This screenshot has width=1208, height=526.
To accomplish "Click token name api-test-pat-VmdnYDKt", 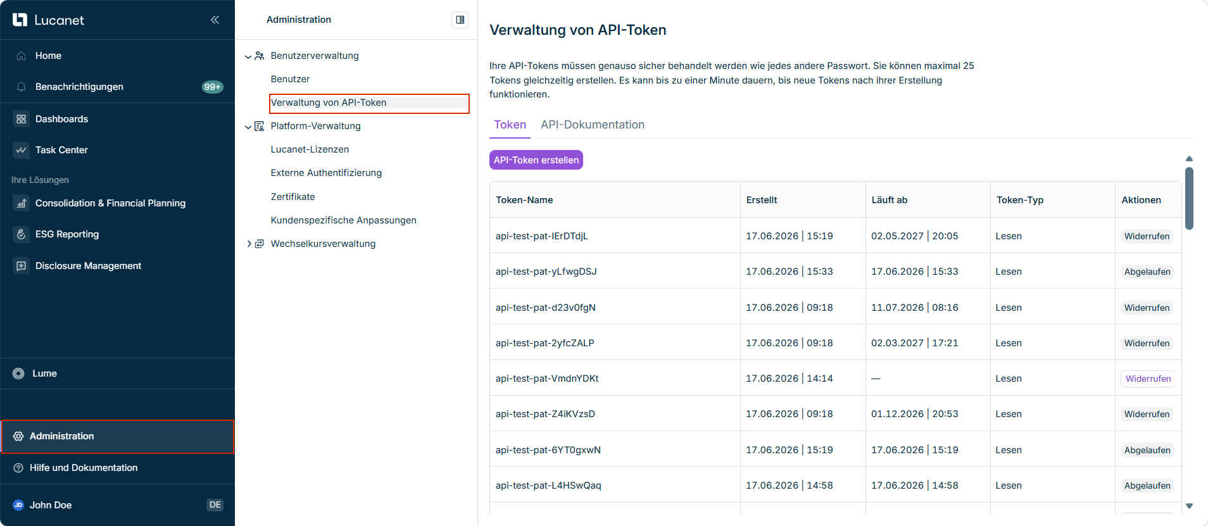I will tap(547, 379).
